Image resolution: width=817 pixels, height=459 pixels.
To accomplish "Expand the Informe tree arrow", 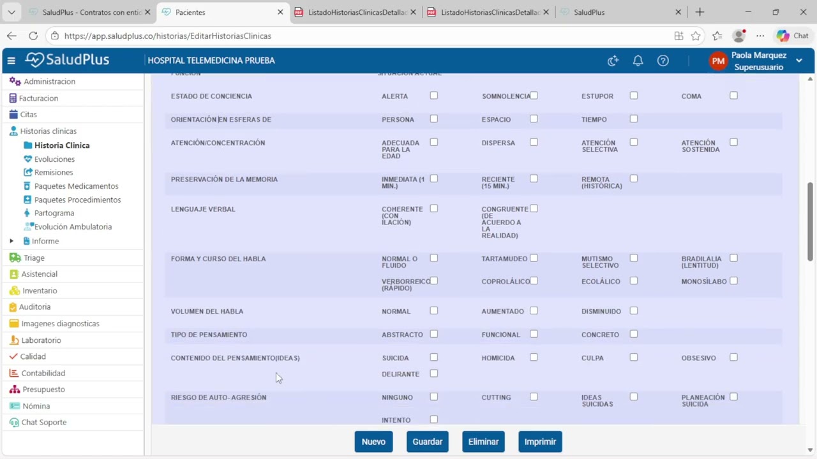I will (11, 241).
